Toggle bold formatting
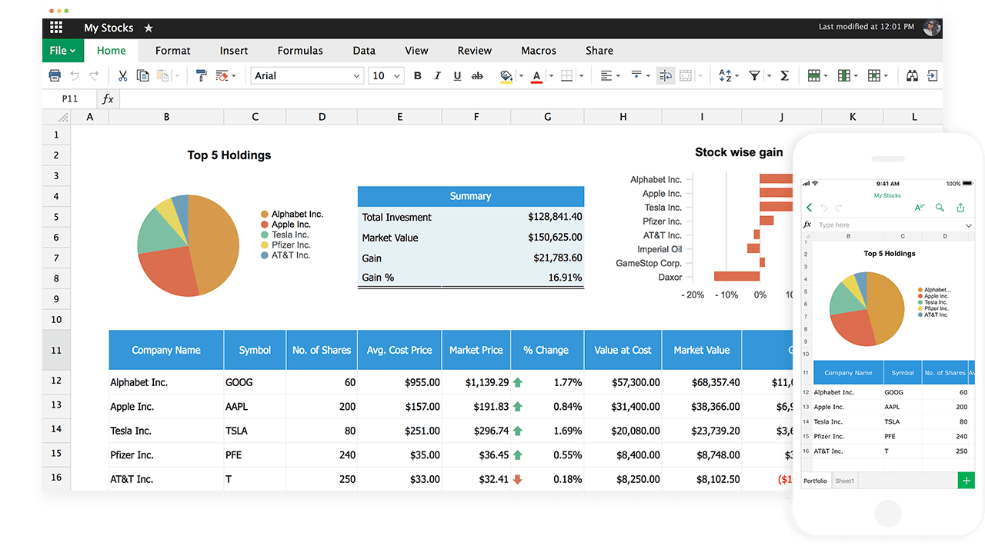 pos(418,75)
